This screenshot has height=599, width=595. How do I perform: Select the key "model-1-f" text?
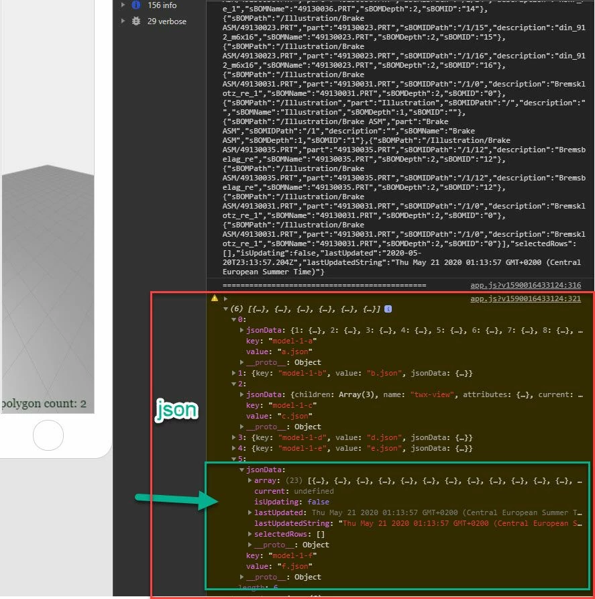click(x=292, y=555)
